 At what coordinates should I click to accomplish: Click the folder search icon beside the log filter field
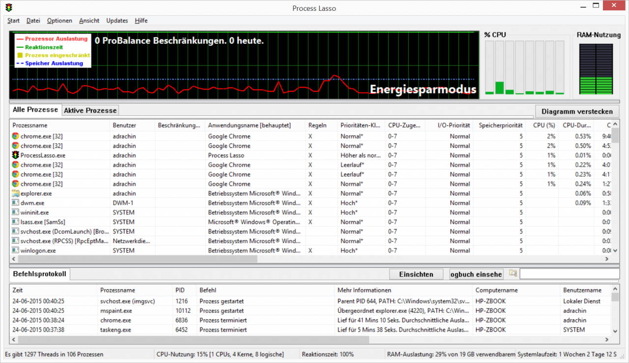[513, 273]
